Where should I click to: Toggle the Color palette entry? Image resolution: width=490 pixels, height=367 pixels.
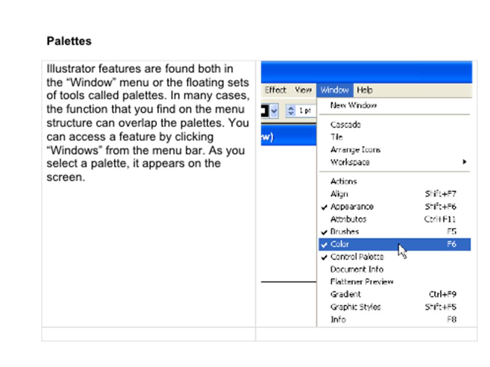pyautogui.click(x=395, y=244)
